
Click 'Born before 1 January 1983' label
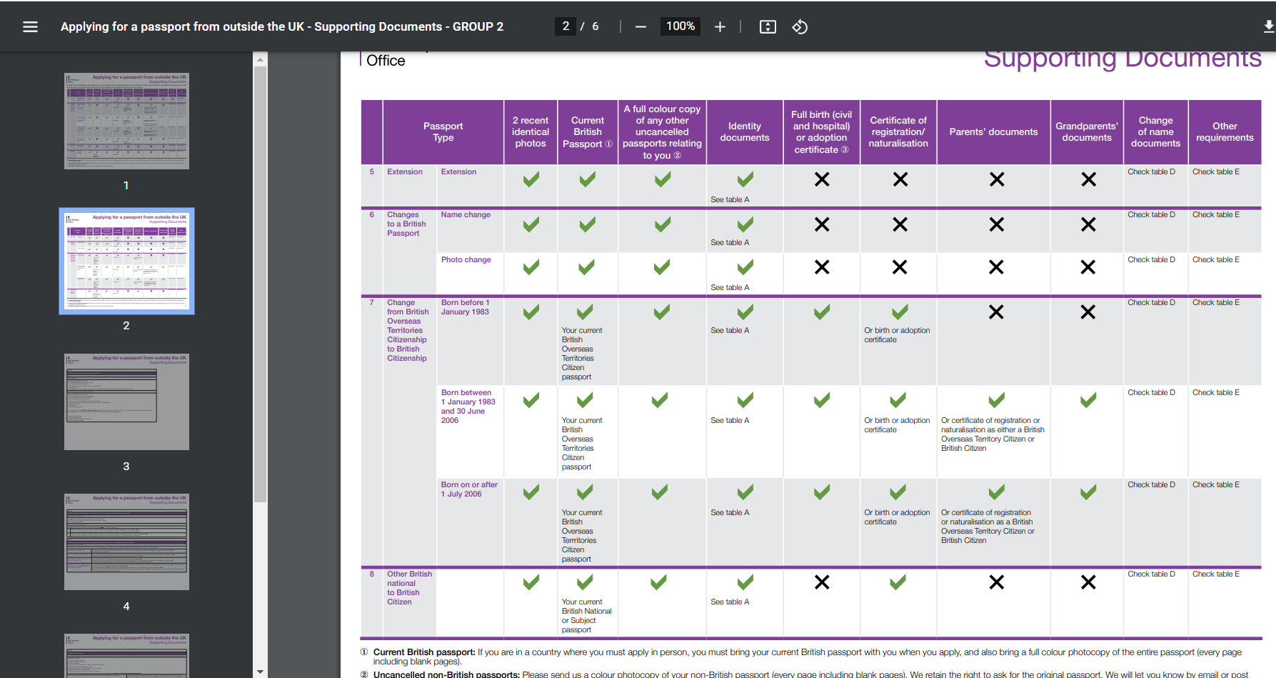[466, 307]
